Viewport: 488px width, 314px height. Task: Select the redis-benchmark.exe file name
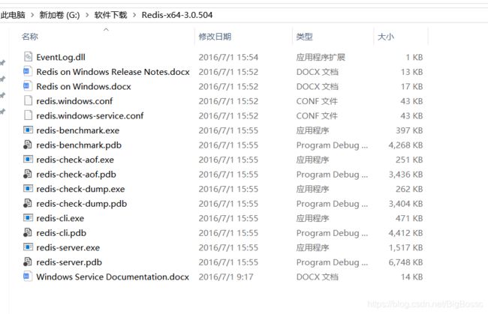[78, 130]
